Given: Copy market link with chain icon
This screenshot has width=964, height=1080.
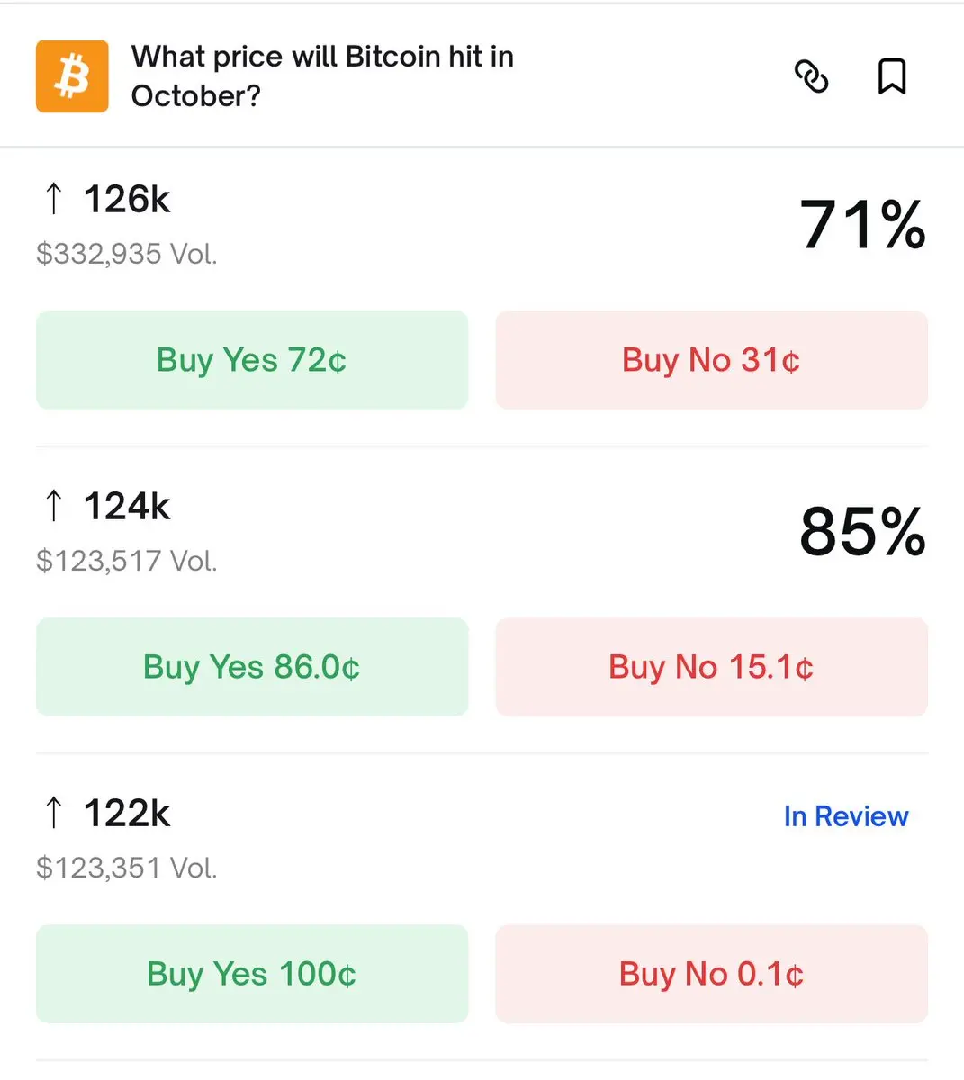Looking at the screenshot, I should [811, 76].
